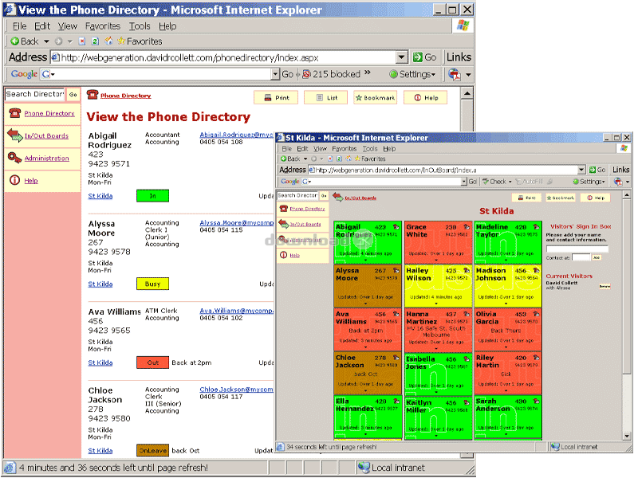
Task: Click the In/Out Boards arrows icon in sidebar
Action: tap(15, 135)
